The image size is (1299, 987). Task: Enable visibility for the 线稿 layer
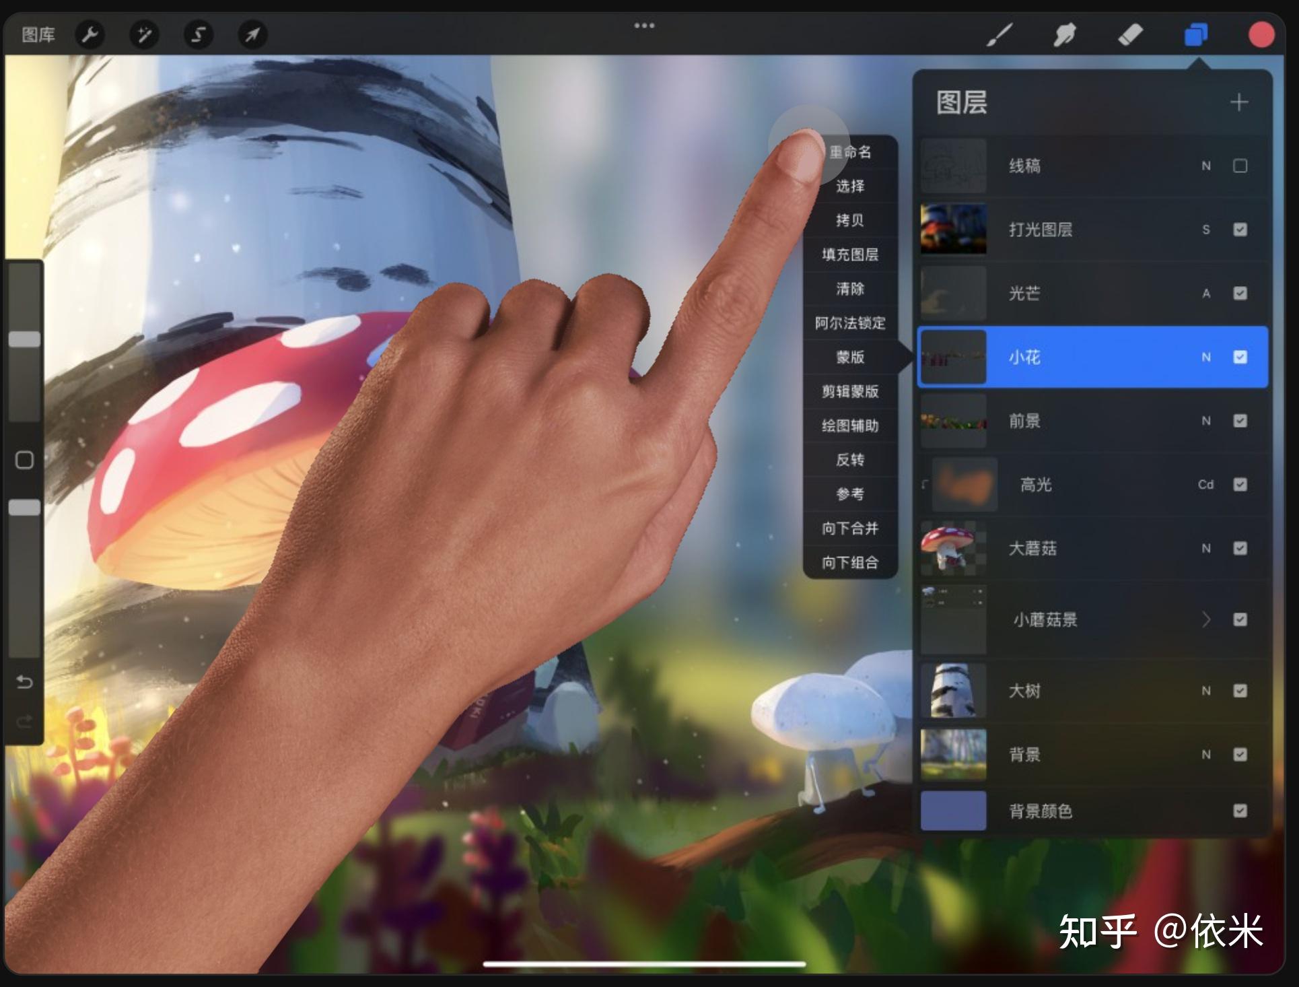(1240, 166)
